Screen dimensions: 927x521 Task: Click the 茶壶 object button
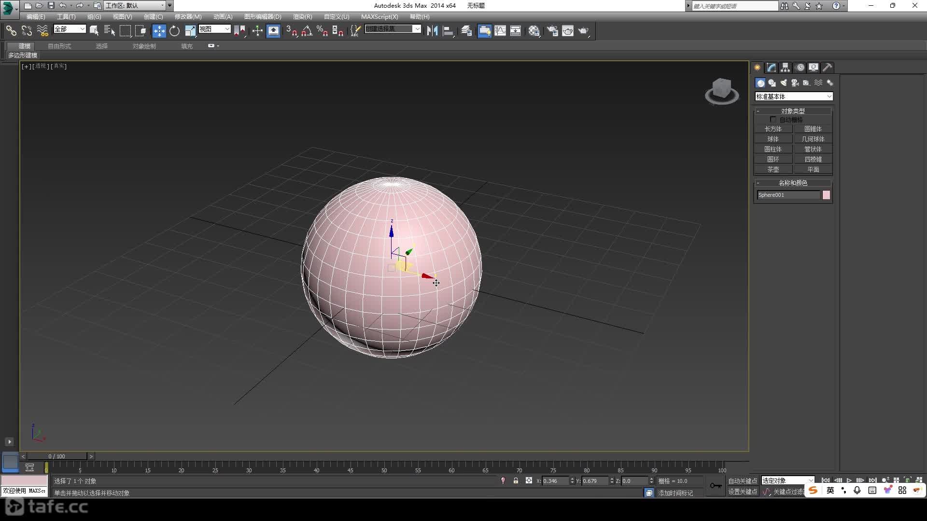click(x=773, y=169)
